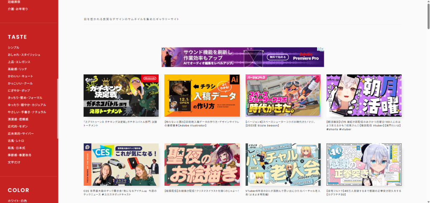The width and height of the screenshot is (430, 203).
Task: Select シンプル in the TASTE list
Action: tap(13, 47)
